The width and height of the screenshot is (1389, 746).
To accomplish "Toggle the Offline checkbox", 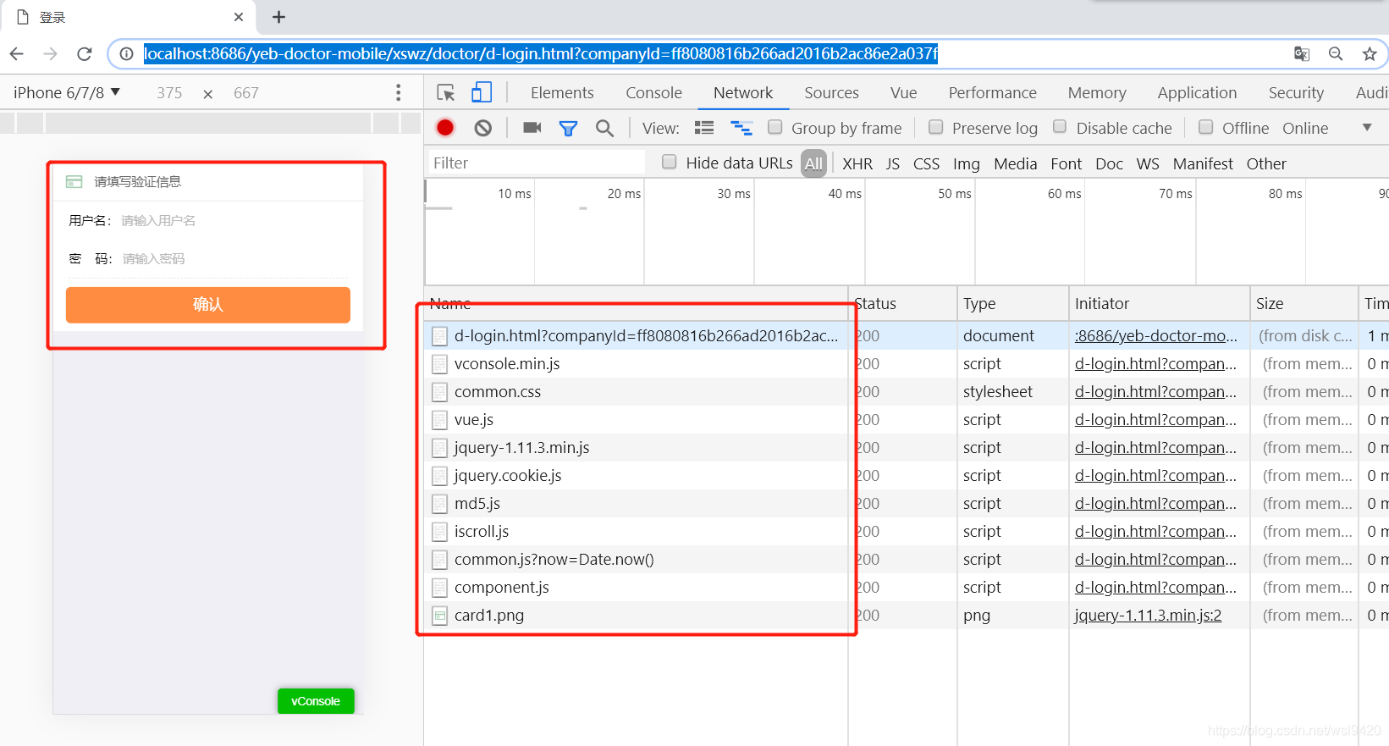I will coord(1206,127).
